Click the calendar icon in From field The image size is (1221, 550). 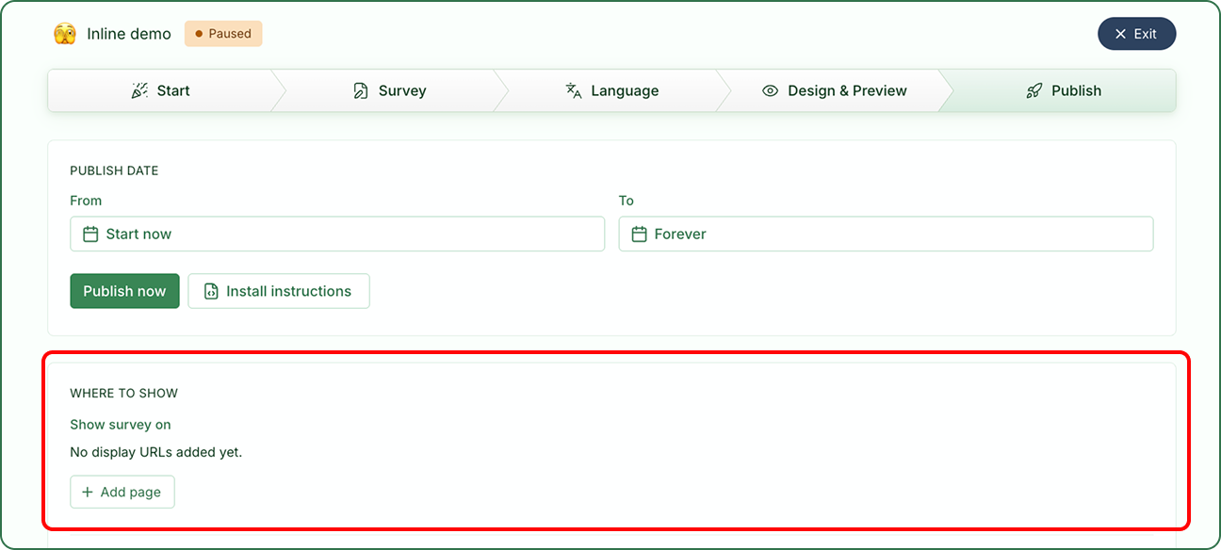[x=90, y=234]
